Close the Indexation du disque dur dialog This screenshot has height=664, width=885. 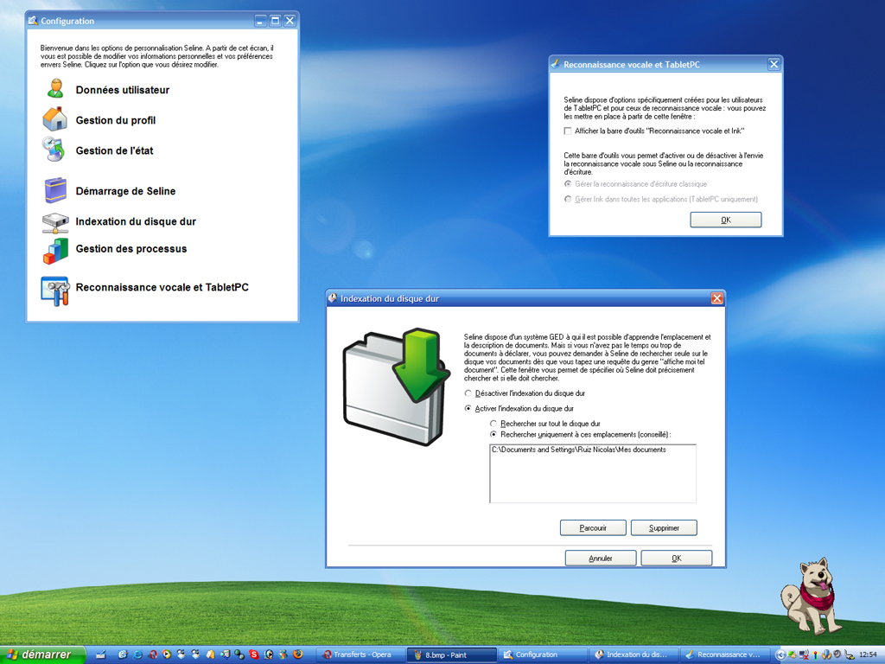tap(716, 298)
